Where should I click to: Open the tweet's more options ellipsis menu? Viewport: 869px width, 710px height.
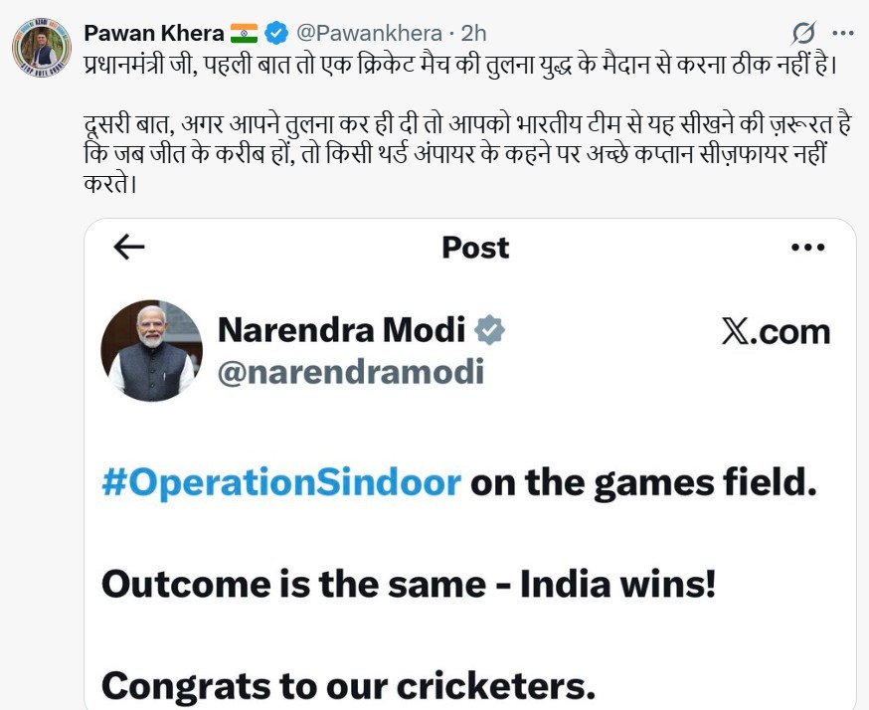(x=844, y=33)
